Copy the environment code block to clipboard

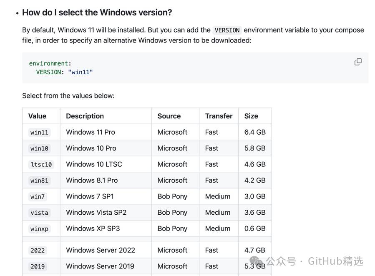[358, 62]
